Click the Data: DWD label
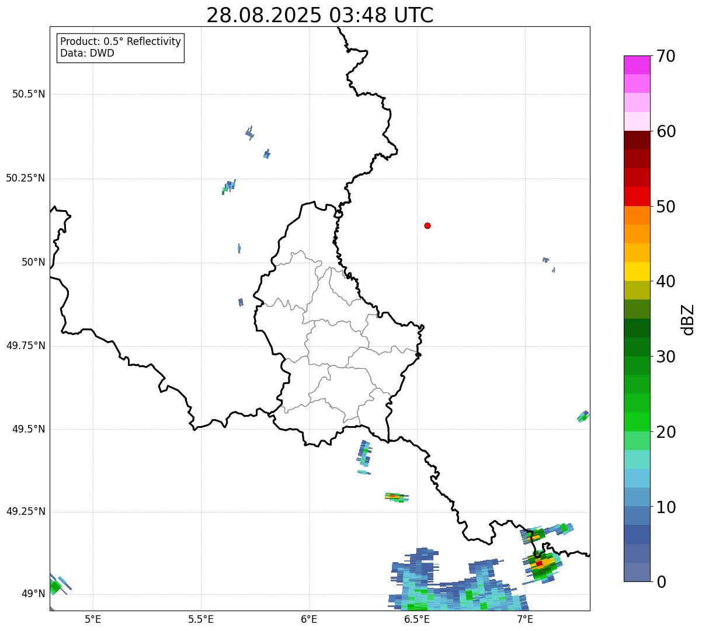The height and width of the screenshot is (631, 702). [87, 53]
